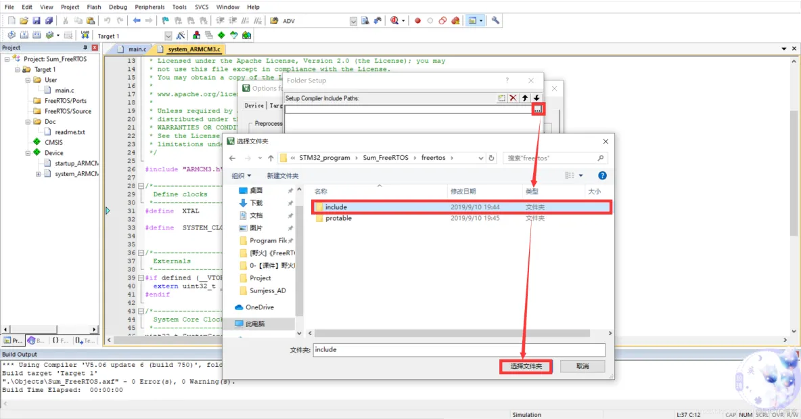Insert a bookmark on the current line

click(x=165, y=21)
